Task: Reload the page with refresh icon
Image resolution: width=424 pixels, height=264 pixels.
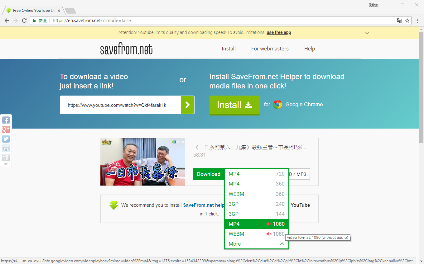Action: [x=24, y=21]
